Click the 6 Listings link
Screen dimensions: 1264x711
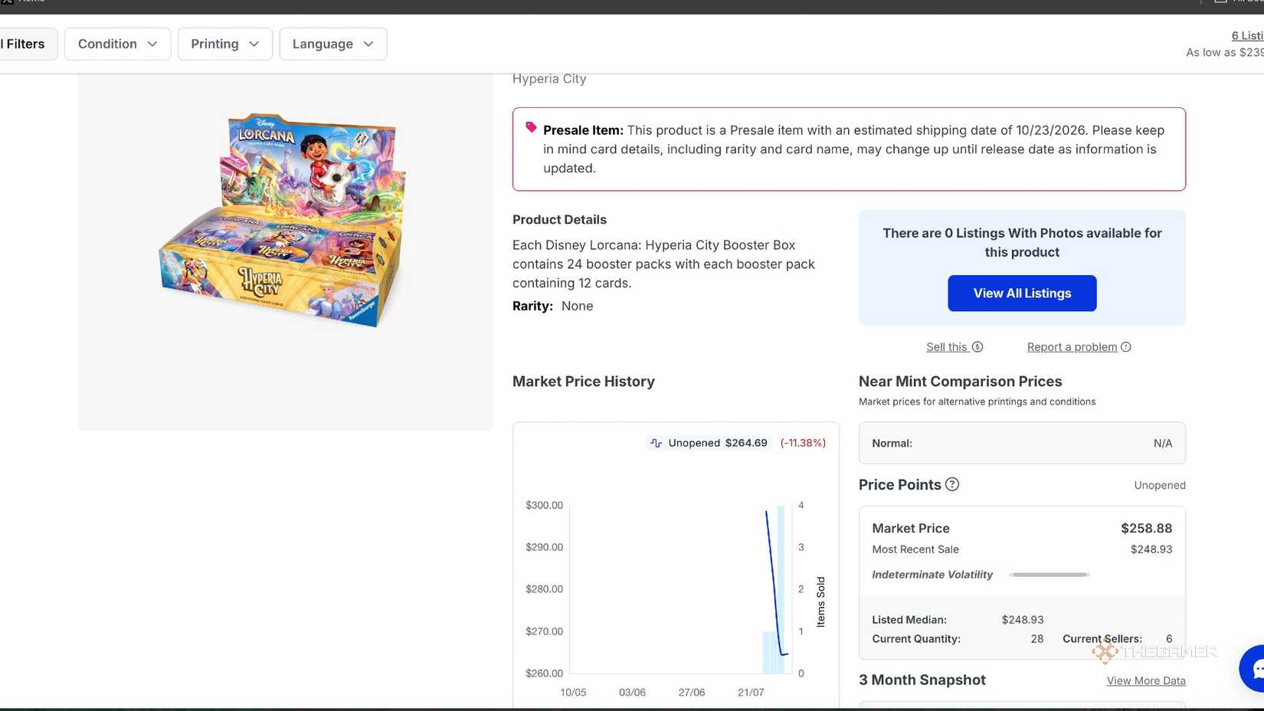1247,35
